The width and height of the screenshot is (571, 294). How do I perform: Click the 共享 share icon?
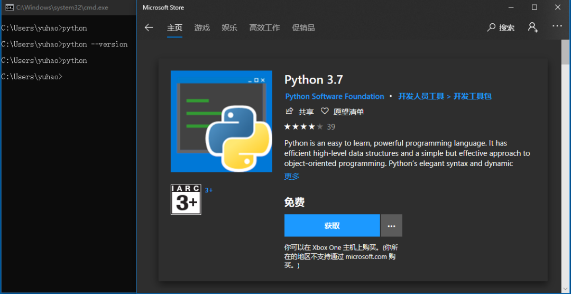(290, 112)
